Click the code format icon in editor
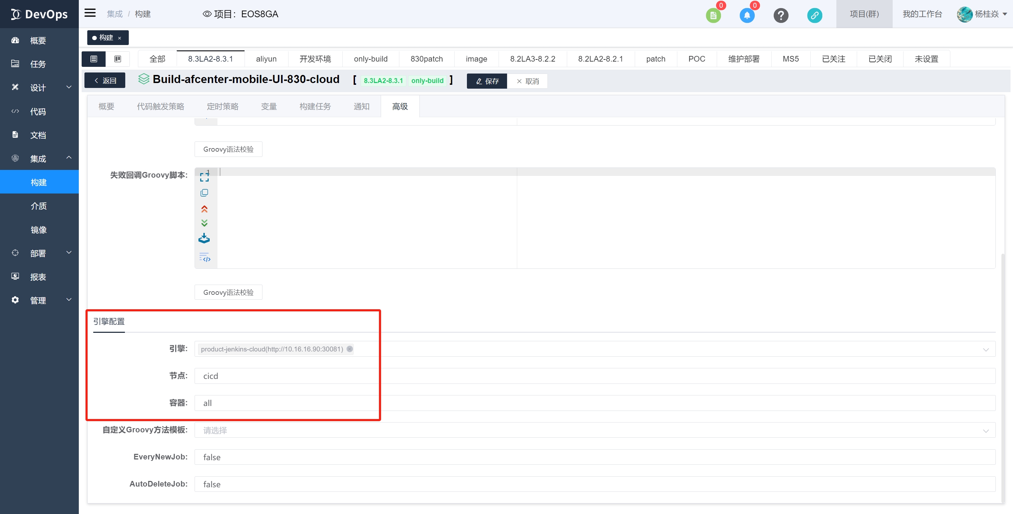Image resolution: width=1013 pixels, height=514 pixels. coord(205,258)
